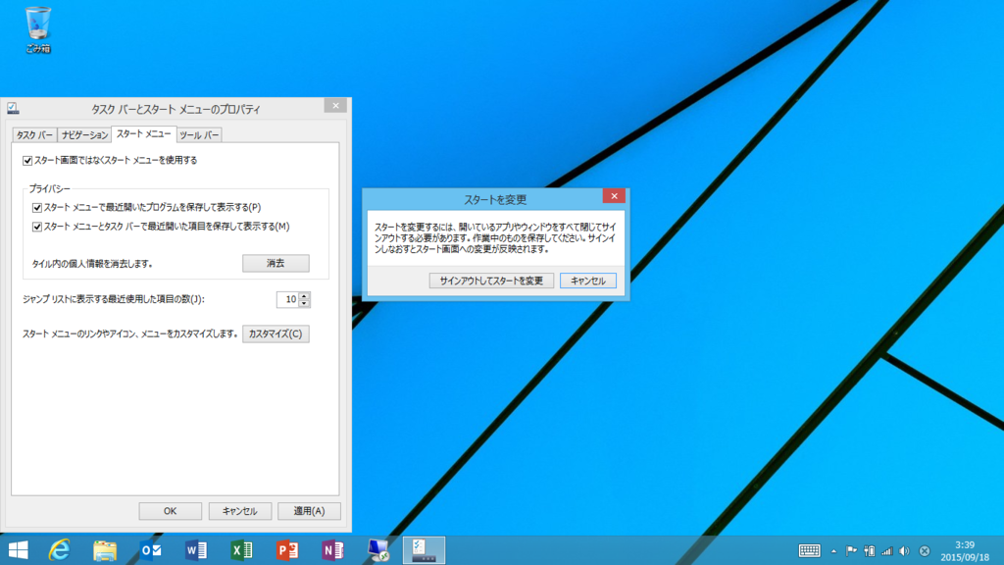The width and height of the screenshot is (1004, 565).
Task: Increase the jump list item count
Action: (x=304, y=295)
